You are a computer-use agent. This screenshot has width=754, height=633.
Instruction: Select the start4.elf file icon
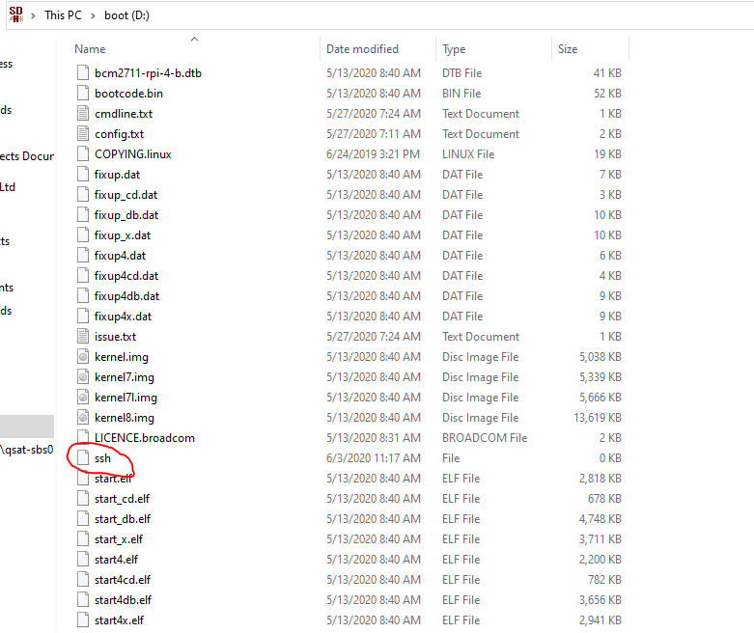click(x=83, y=560)
